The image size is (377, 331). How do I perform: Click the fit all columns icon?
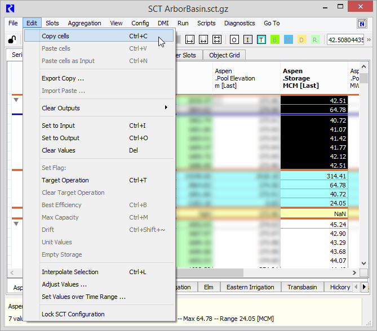[216, 40]
